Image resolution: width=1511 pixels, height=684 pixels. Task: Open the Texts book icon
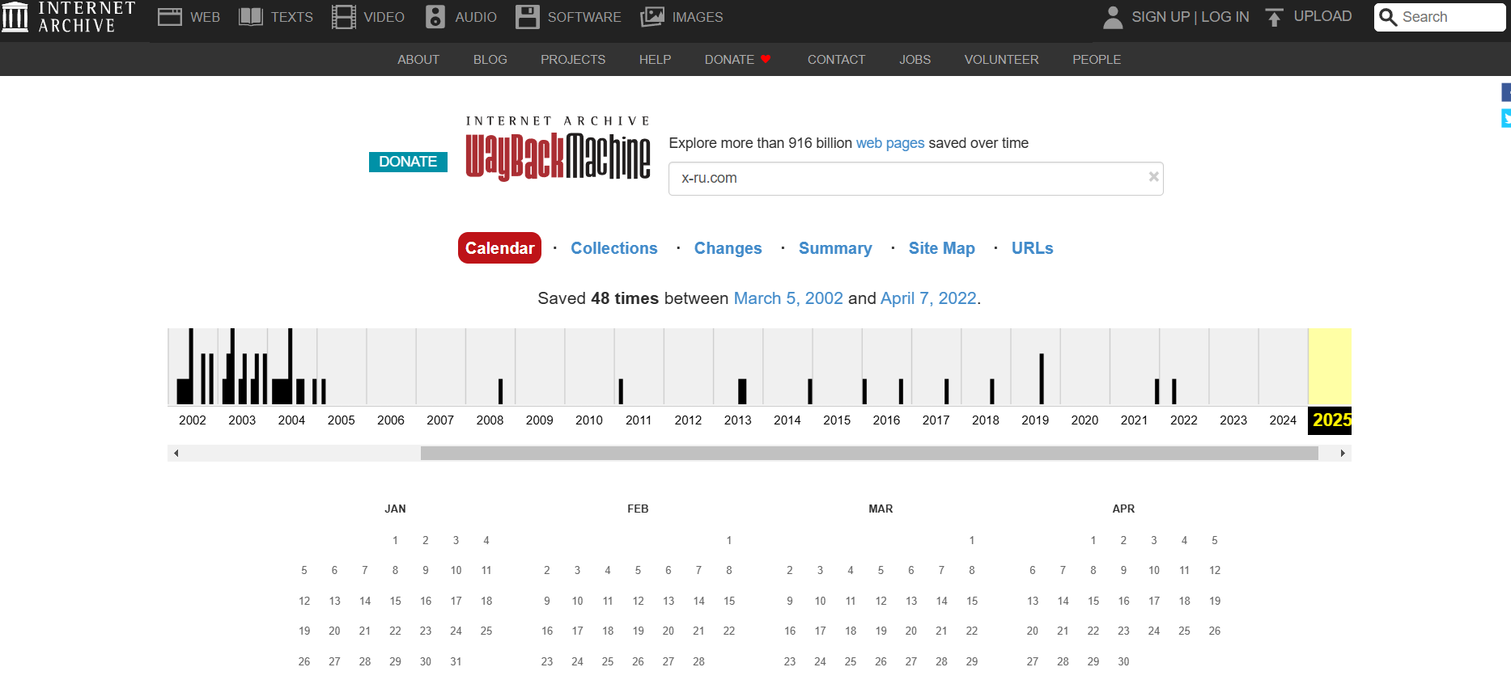(x=251, y=17)
